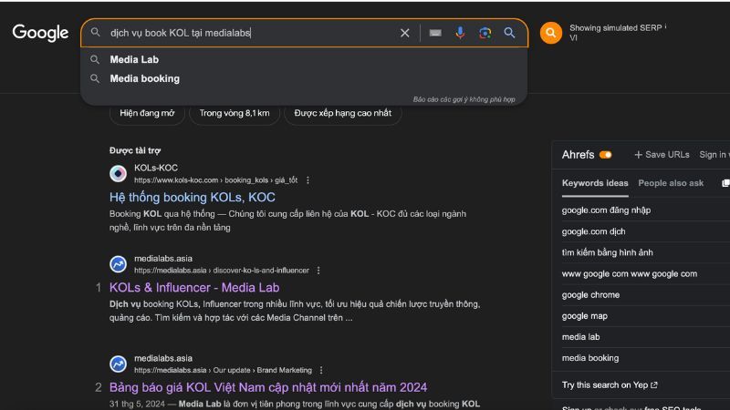This screenshot has width=730, height=410.
Task: Click copy icon at Ahrefs tab row edge
Action: click(725, 183)
